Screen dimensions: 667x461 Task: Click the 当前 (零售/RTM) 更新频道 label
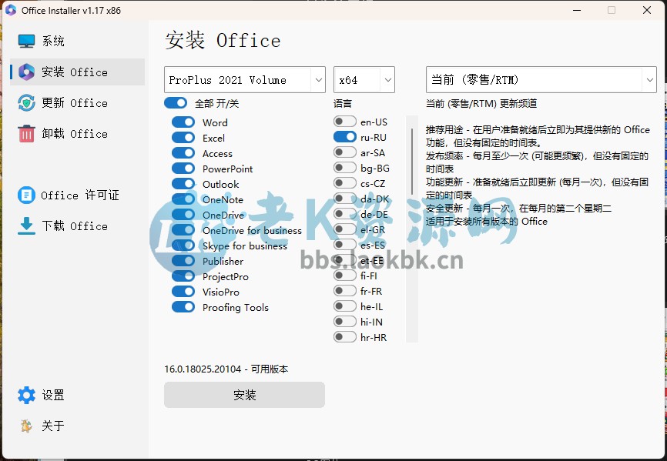click(x=481, y=103)
